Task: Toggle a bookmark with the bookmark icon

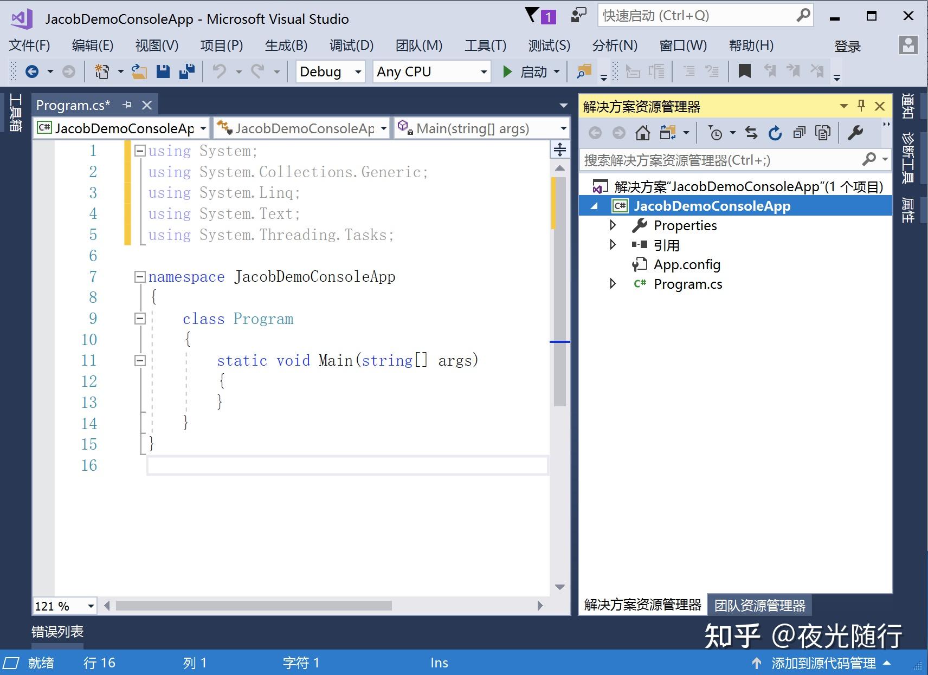Action: [x=745, y=71]
